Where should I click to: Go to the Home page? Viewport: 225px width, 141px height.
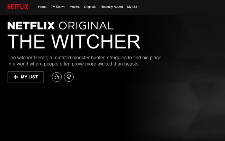coord(42,7)
